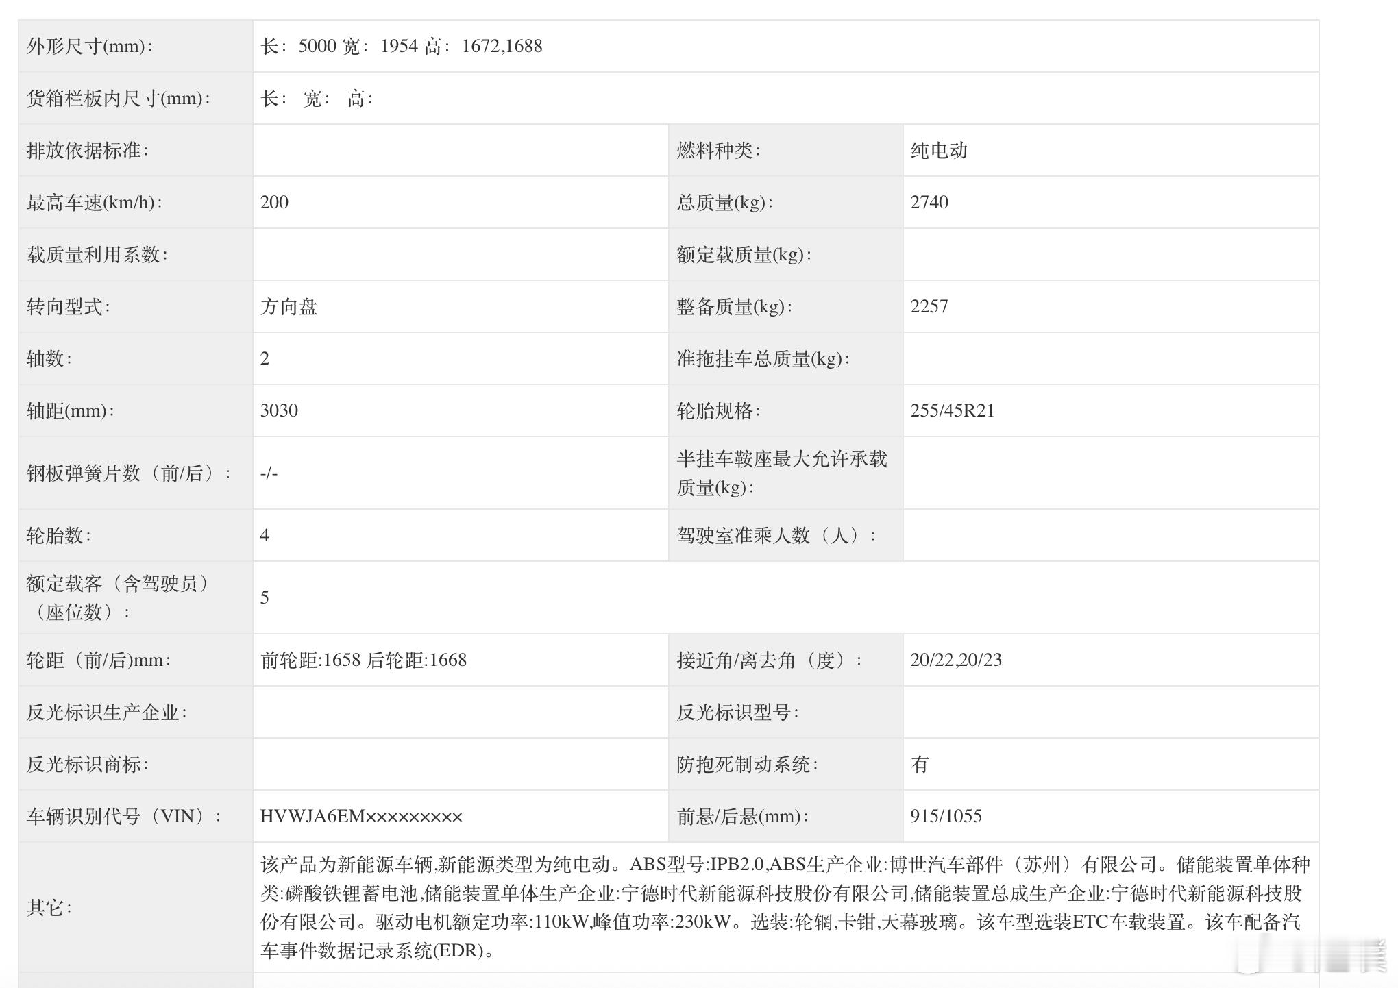Click the fuel type value 纯电动

click(939, 151)
